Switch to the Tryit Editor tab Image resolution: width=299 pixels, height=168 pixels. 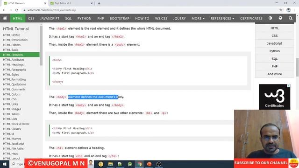pos(71,3)
